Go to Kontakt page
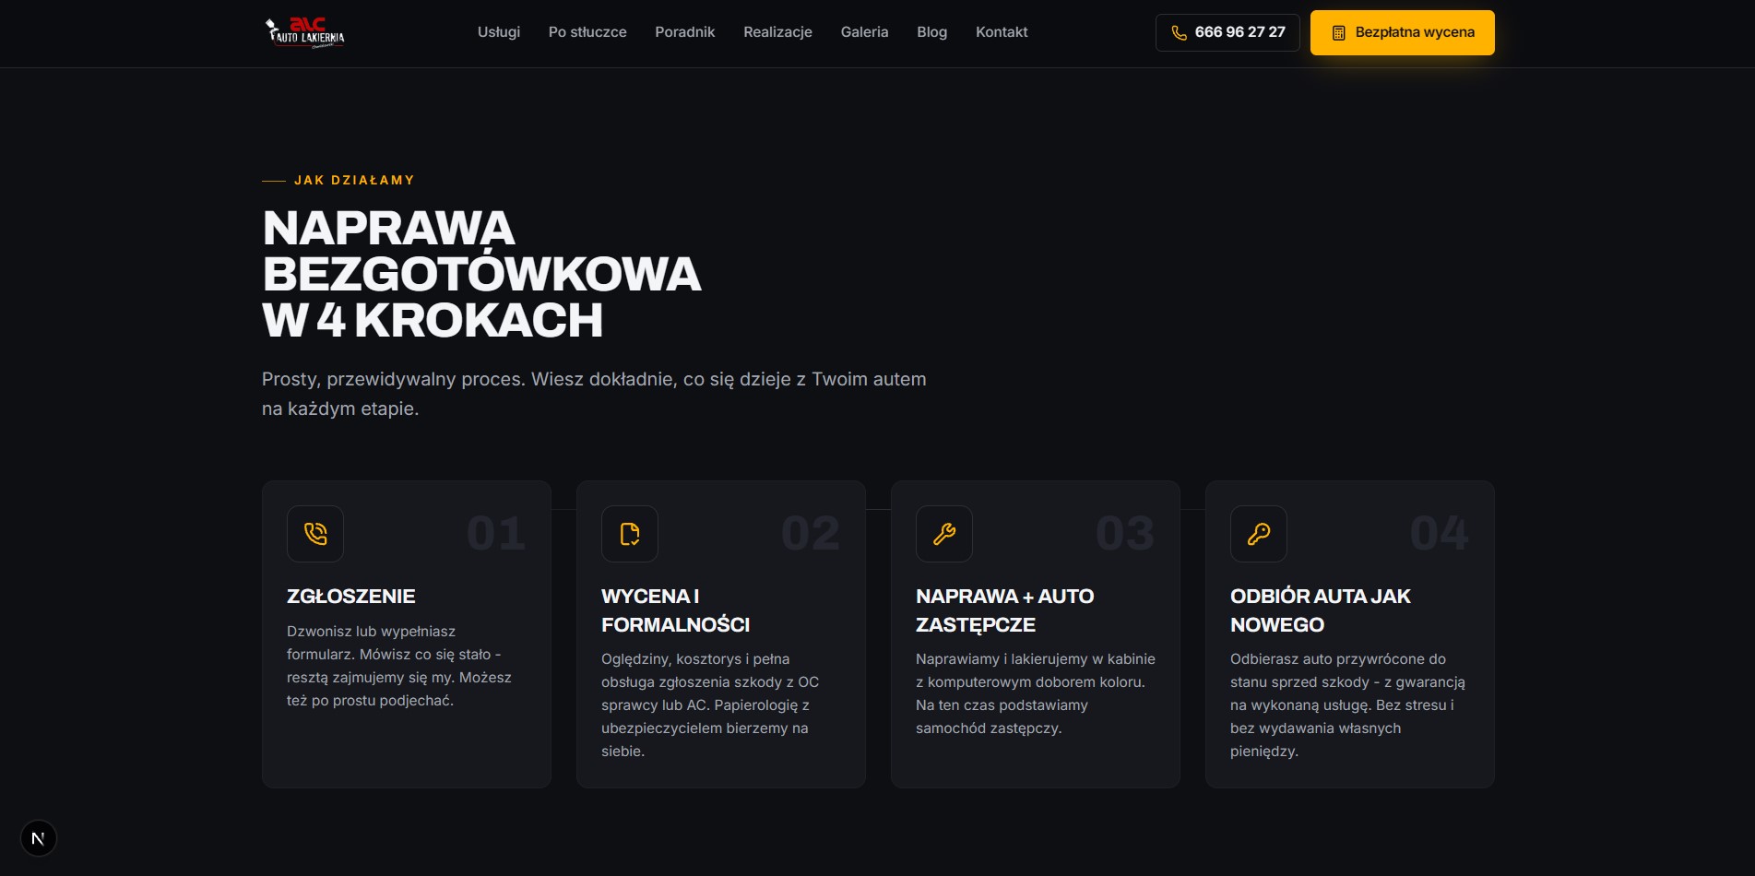The height and width of the screenshot is (876, 1755). [1002, 32]
